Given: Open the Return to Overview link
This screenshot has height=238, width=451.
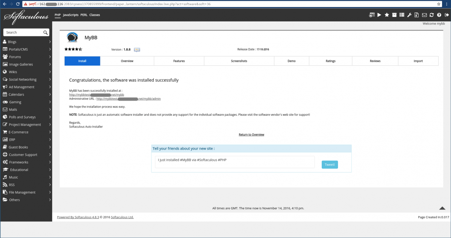Looking at the screenshot, I should [251, 134].
